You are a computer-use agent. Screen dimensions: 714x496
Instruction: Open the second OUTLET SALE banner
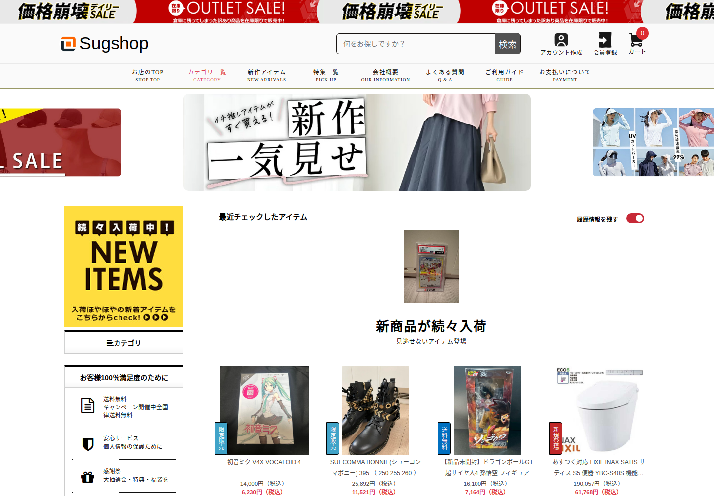[550, 11]
